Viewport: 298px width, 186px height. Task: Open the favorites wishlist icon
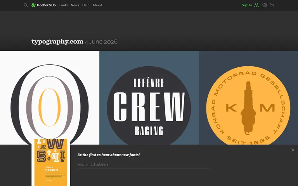(x=264, y=5)
